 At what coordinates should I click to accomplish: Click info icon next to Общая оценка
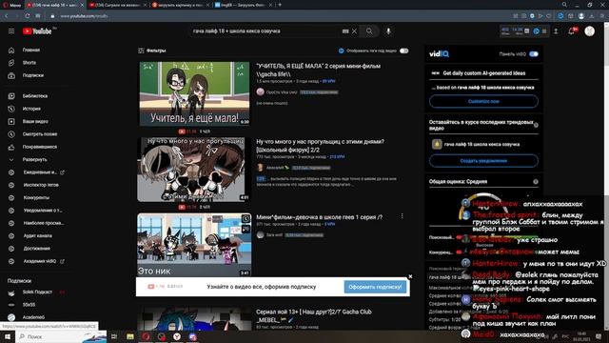[x=536, y=182]
